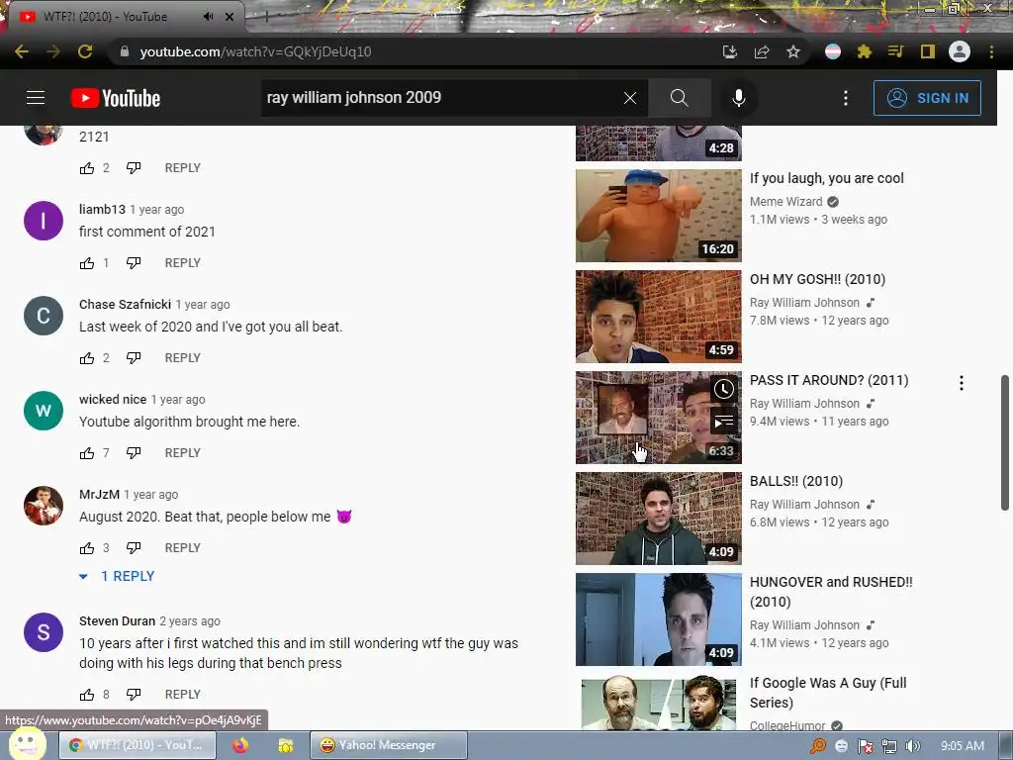Open the volume control in the system tray
Screen dimensions: 1013x760
click(913, 746)
